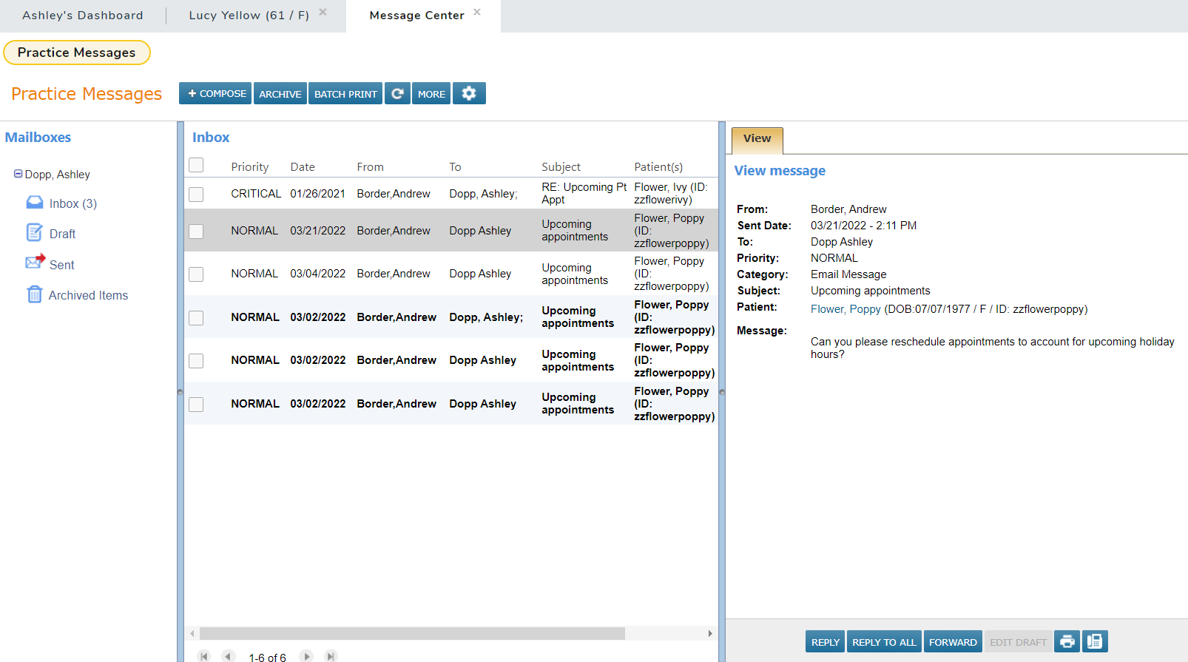Open the Inbox mailbox folder
The image size is (1188, 662).
[72, 203]
